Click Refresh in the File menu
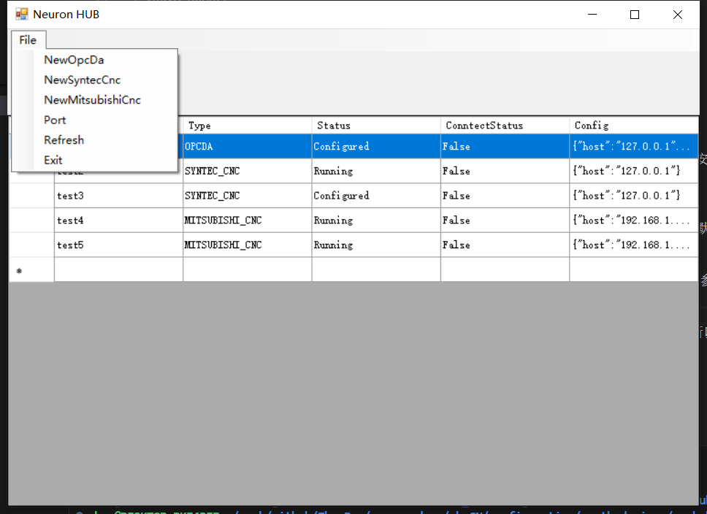The height and width of the screenshot is (514, 707). 64,140
